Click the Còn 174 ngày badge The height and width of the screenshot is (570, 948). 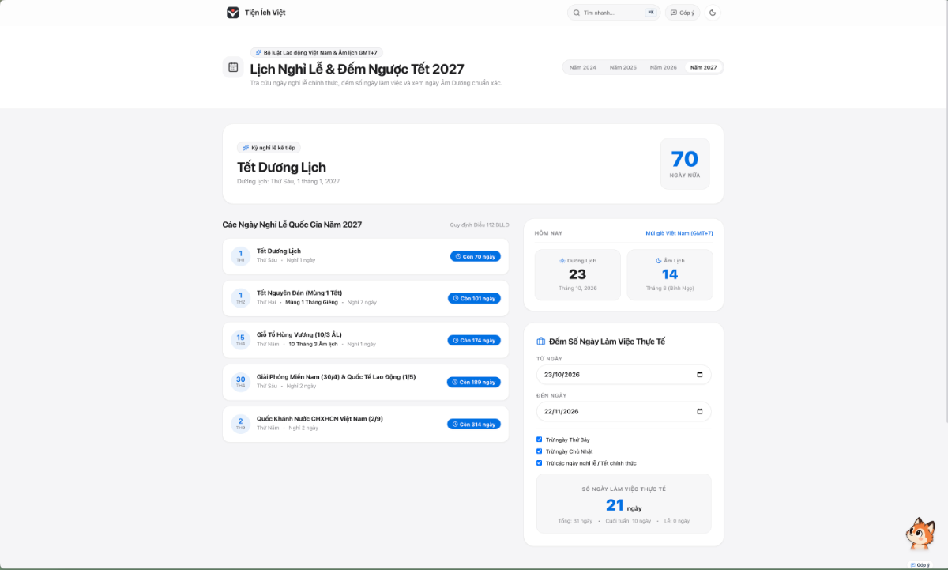click(474, 340)
